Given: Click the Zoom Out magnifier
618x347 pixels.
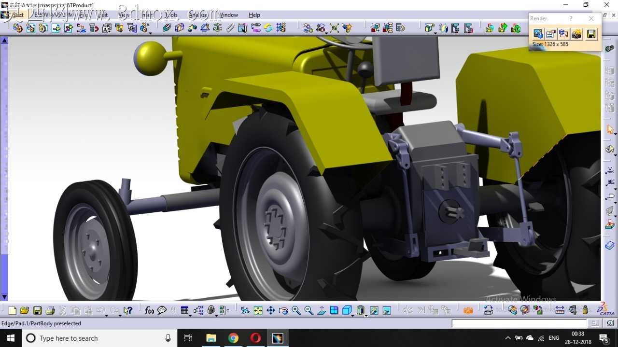Looking at the screenshot, I should coord(309,310).
